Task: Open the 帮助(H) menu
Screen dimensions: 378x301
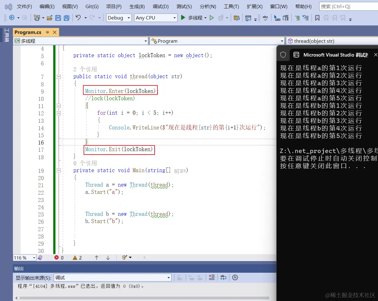Action: click(x=304, y=7)
